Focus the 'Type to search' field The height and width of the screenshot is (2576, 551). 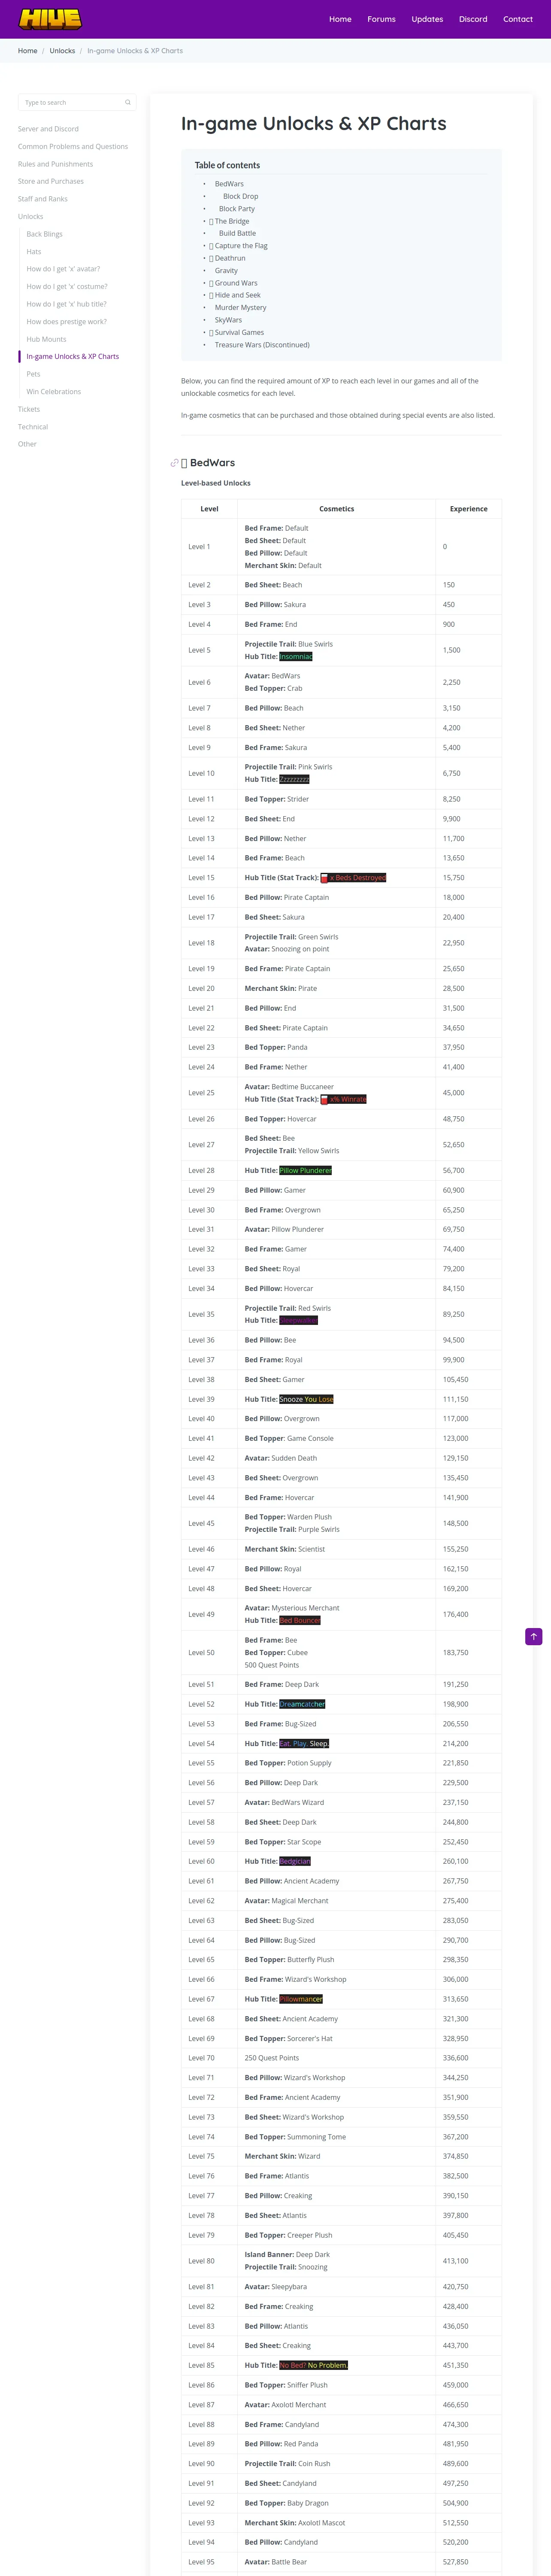pyautogui.click(x=70, y=102)
